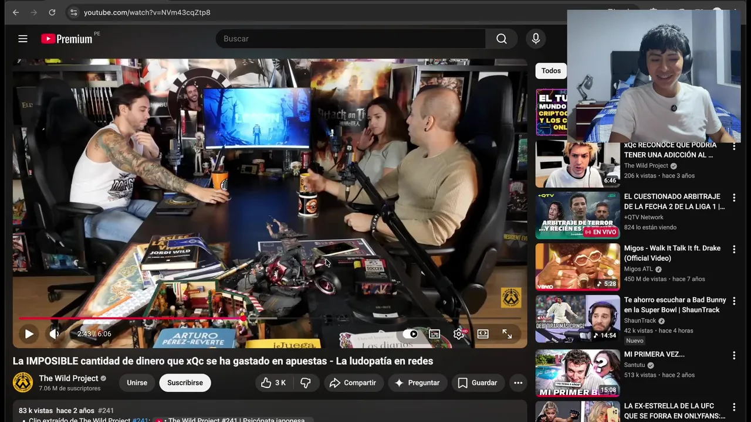Mute the video volume icon
This screenshot has height=422, width=751.
pos(54,334)
